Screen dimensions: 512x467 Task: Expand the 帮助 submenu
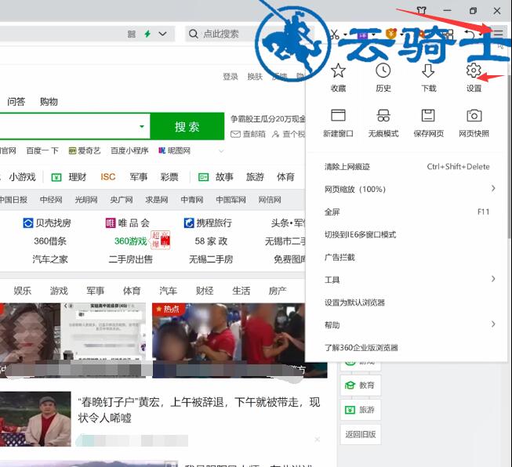493,324
